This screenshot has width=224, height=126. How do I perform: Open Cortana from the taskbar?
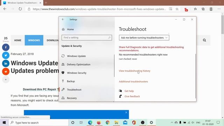tap(72, 122)
